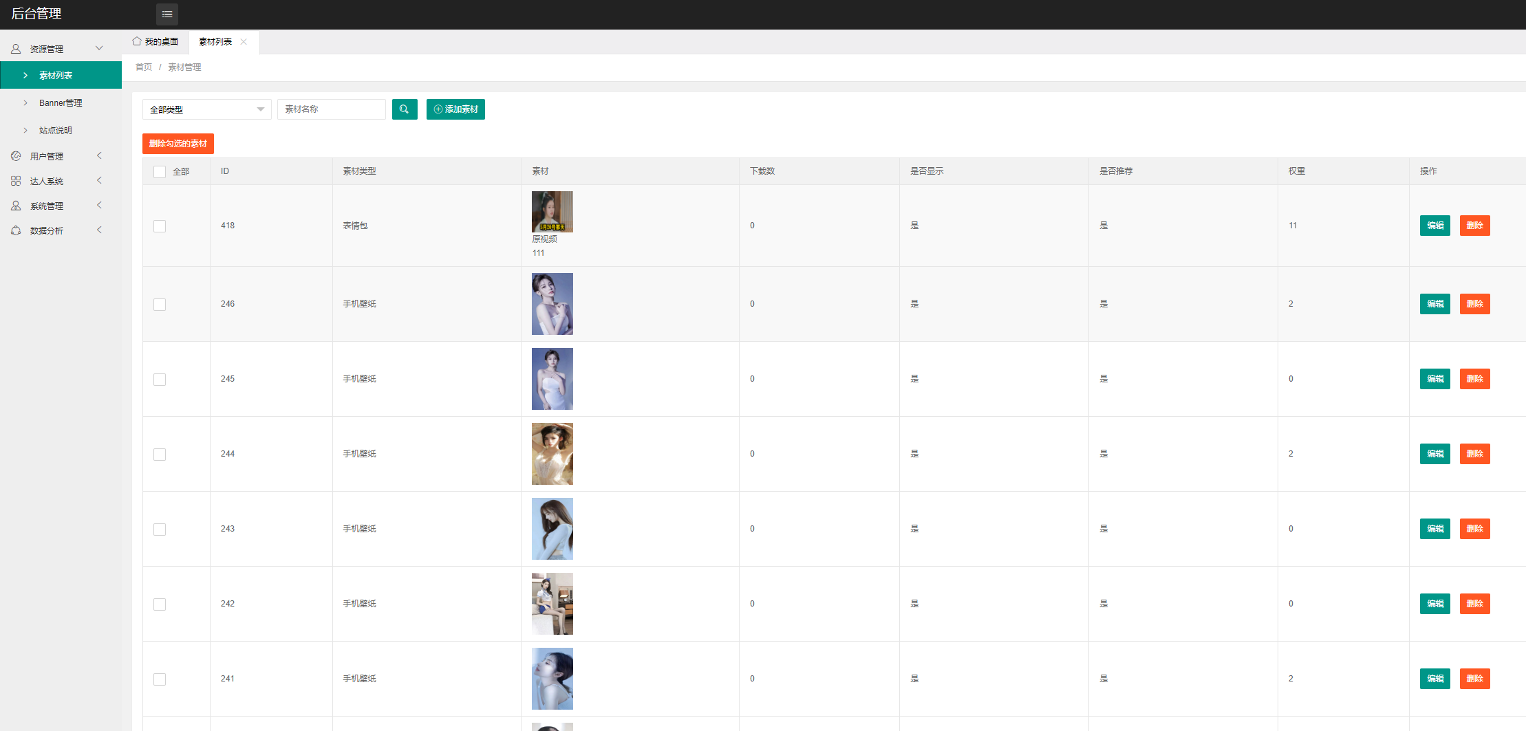Click the 用户管理 sidebar icon

pyautogui.click(x=16, y=156)
